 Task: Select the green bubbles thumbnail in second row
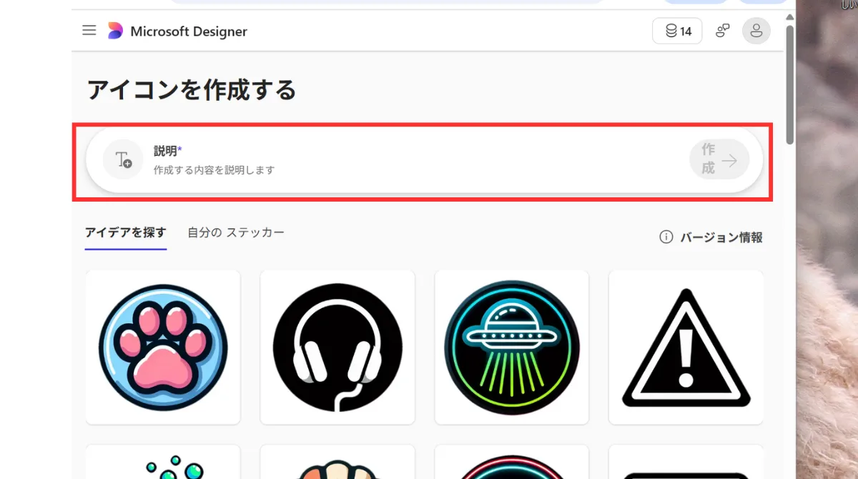click(163, 462)
